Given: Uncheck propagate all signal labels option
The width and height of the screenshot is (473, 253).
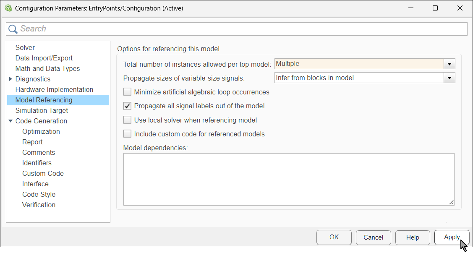Looking at the screenshot, I should coord(127,106).
